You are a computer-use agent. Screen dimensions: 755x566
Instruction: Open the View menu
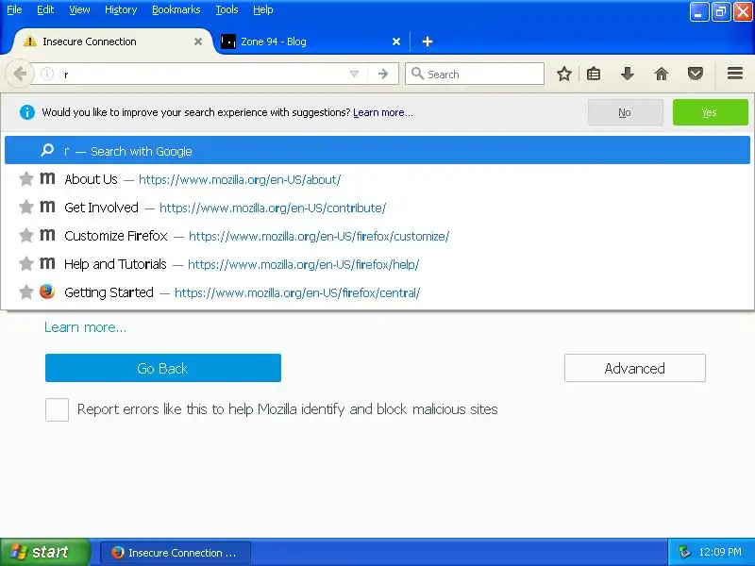[79, 9]
